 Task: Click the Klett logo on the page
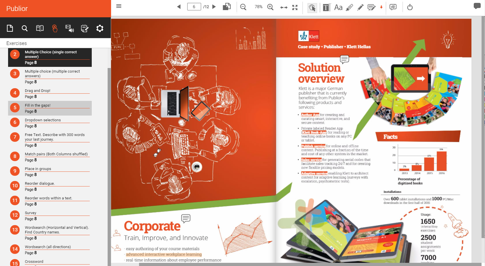[308, 36]
